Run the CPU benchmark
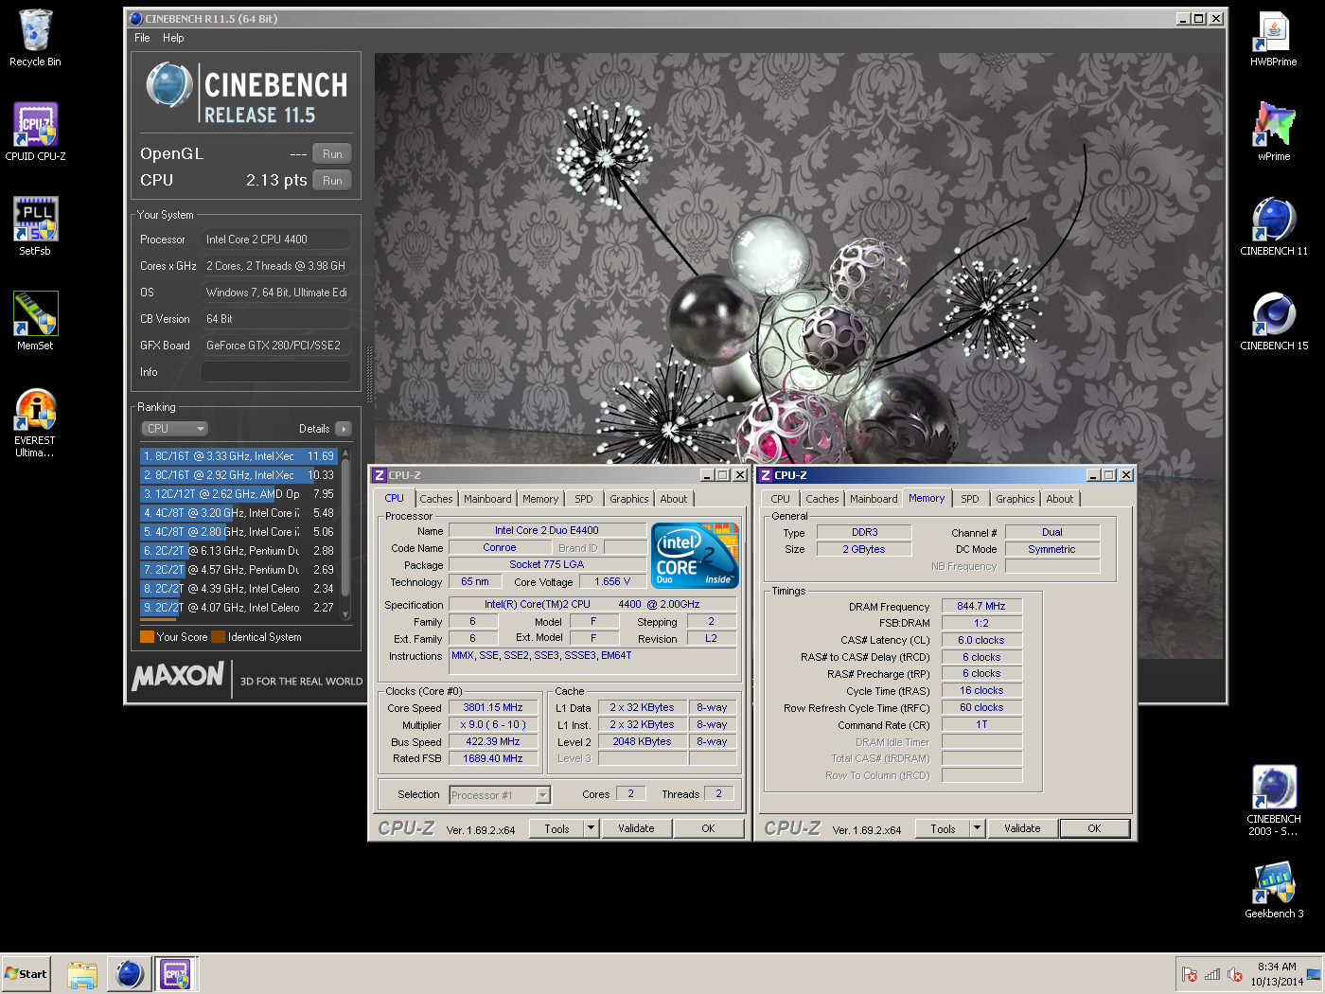 click(x=332, y=181)
